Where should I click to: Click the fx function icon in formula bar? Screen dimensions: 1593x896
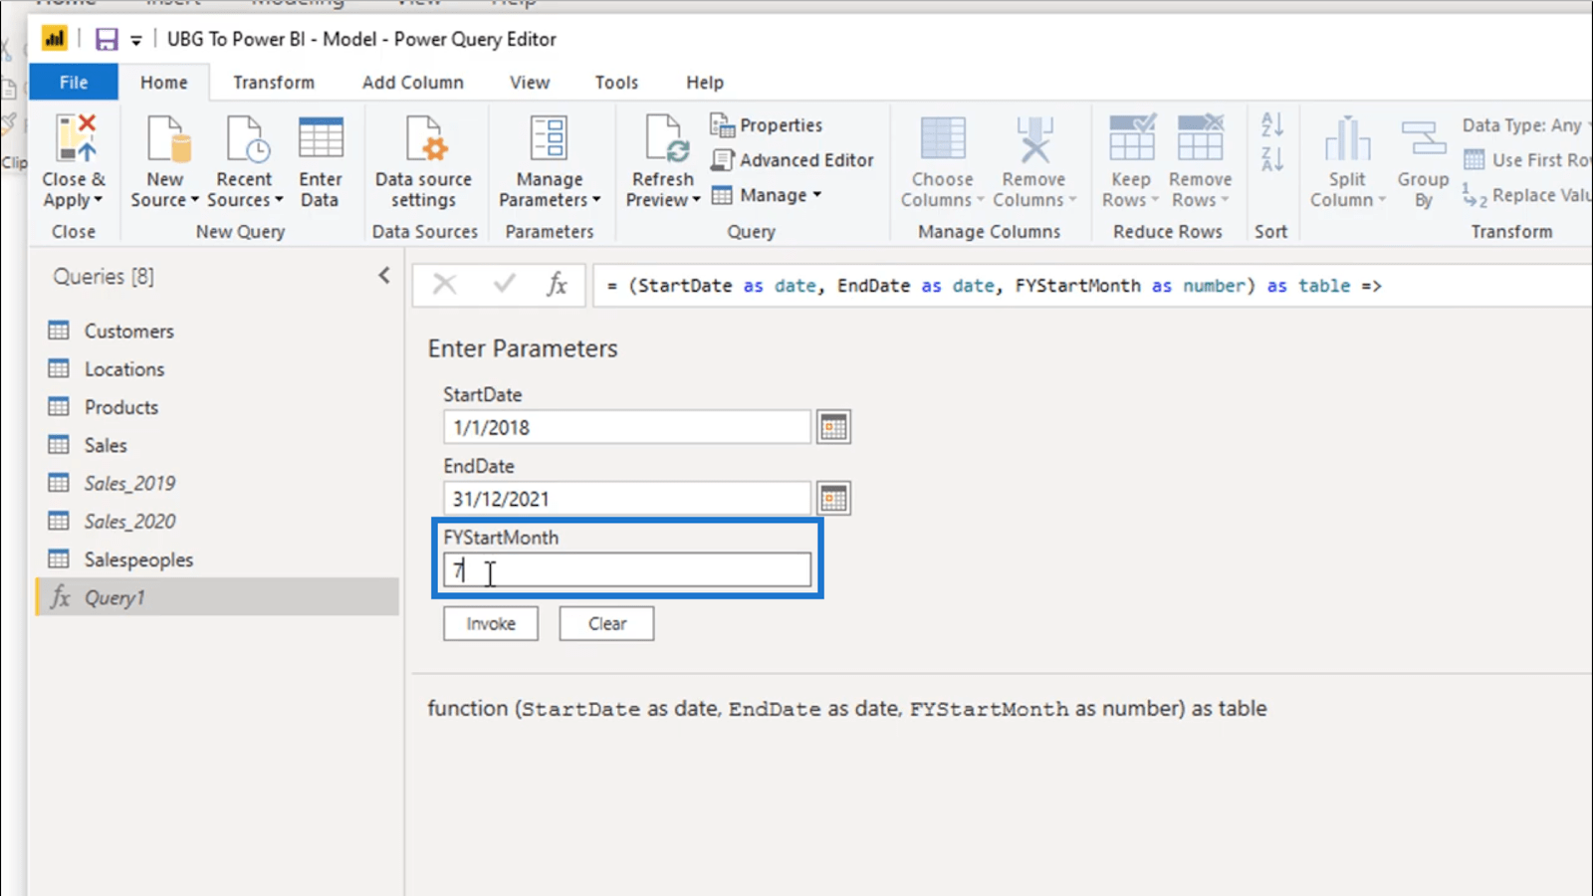click(x=557, y=285)
